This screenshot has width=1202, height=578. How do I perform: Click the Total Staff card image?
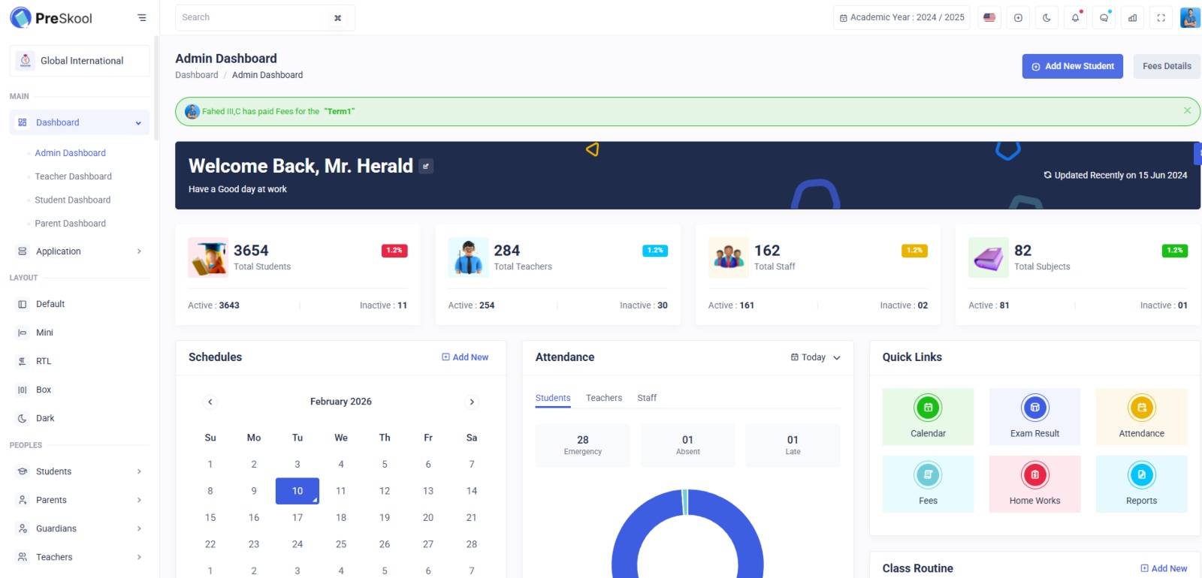coord(729,257)
